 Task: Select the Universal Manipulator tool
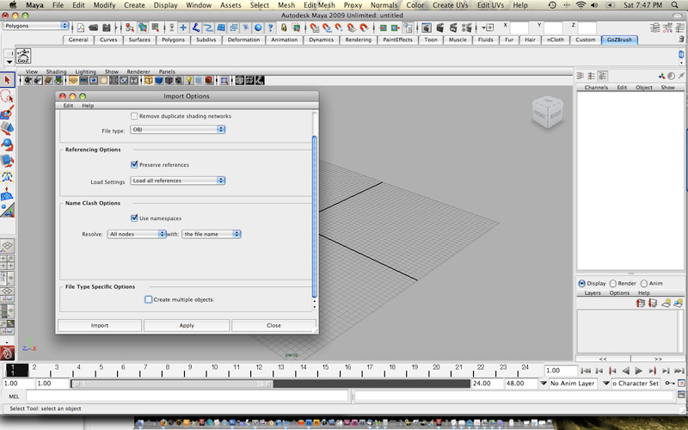[x=7, y=176]
